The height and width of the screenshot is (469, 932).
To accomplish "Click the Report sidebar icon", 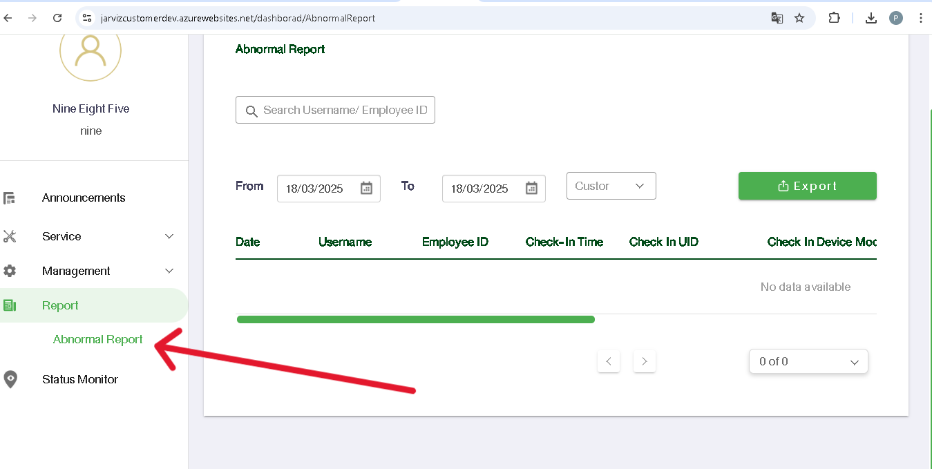I will [10, 305].
